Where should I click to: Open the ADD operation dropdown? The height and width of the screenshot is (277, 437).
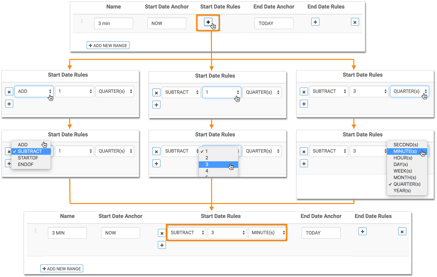34,91
